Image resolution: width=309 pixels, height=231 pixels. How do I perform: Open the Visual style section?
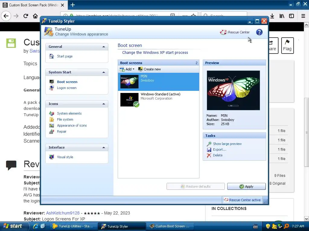(x=65, y=157)
